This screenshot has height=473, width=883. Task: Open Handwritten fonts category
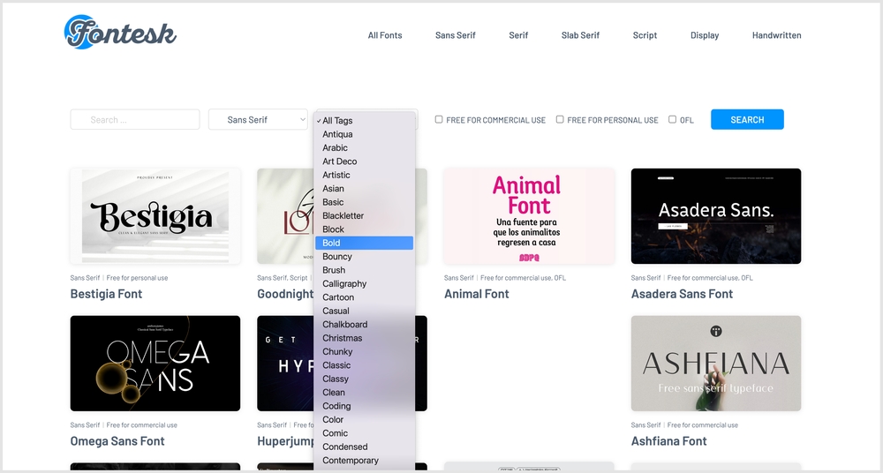pyautogui.click(x=776, y=35)
